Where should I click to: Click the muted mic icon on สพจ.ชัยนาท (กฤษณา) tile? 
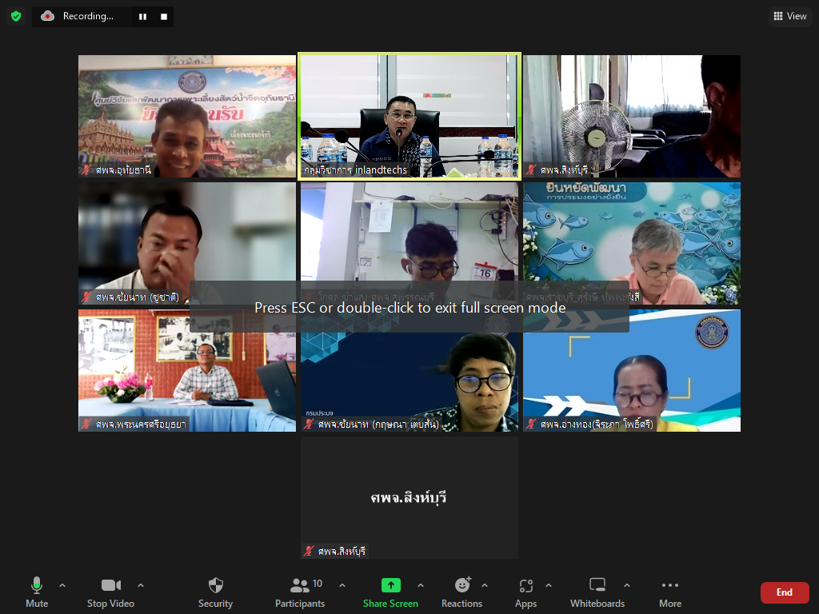pyautogui.click(x=310, y=424)
